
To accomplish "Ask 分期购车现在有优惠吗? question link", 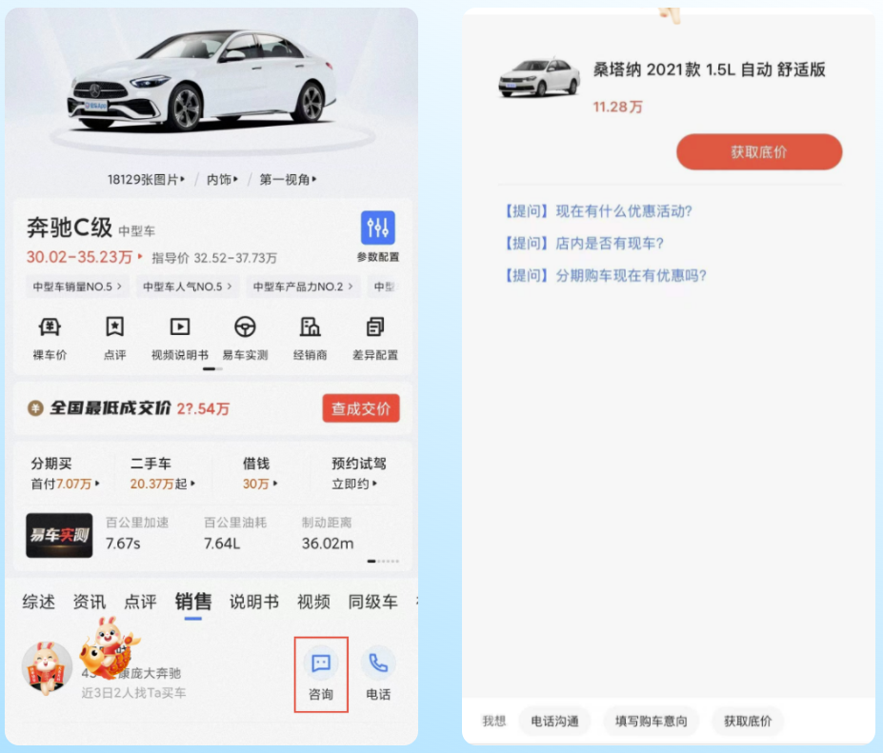I will click(x=604, y=275).
